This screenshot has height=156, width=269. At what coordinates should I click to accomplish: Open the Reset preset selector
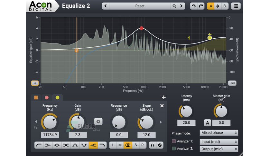click(x=140, y=6)
